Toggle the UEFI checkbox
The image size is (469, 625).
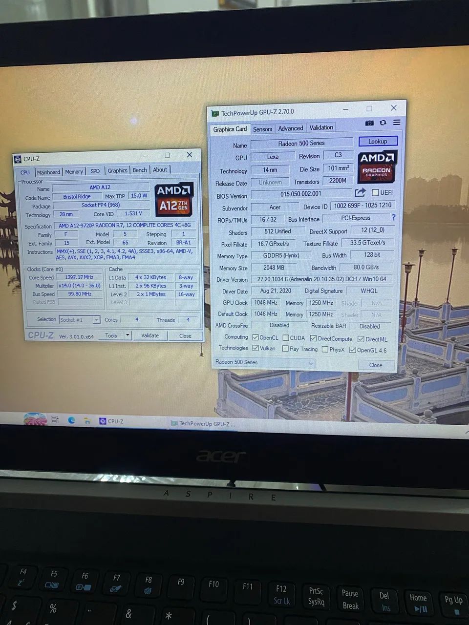(x=375, y=192)
